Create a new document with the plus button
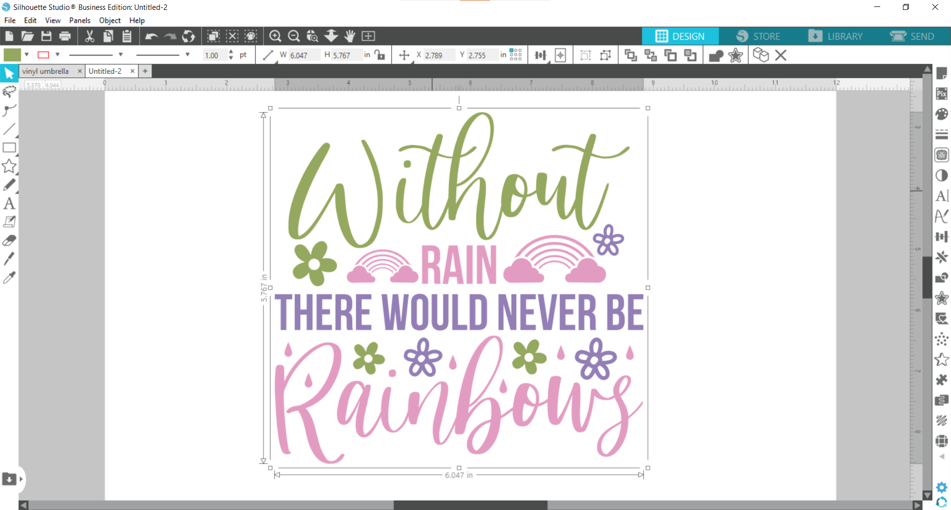This screenshot has width=951, height=510. click(x=145, y=71)
